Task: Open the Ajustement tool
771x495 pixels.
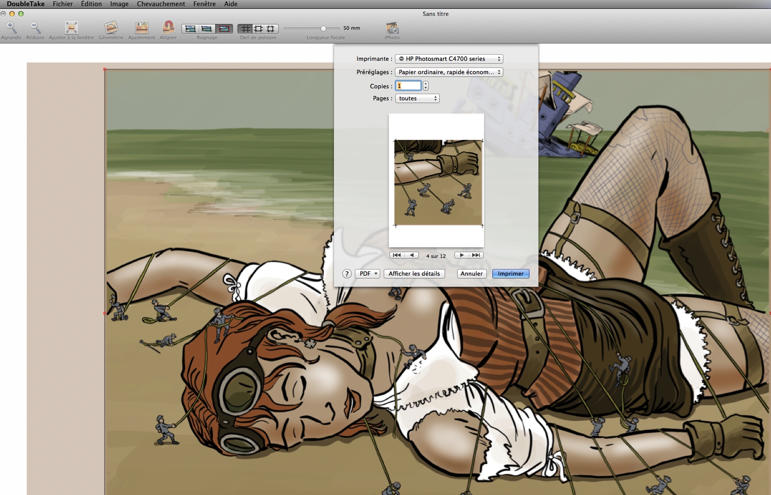Action: [x=141, y=28]
